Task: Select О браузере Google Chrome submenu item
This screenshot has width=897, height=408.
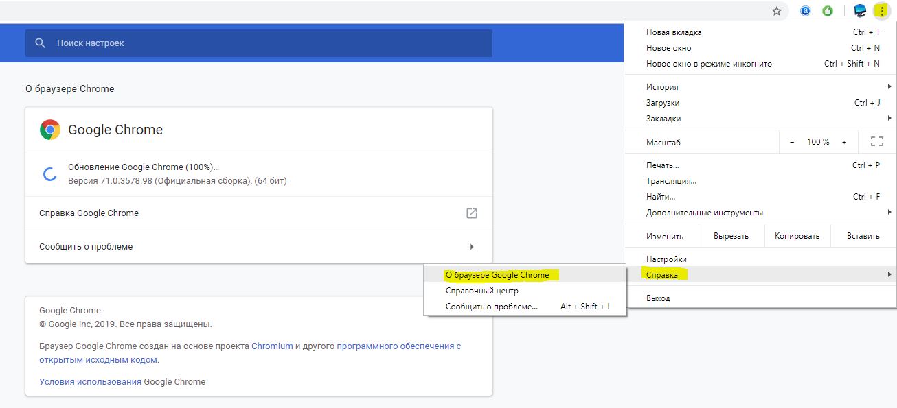Action: 525,275
